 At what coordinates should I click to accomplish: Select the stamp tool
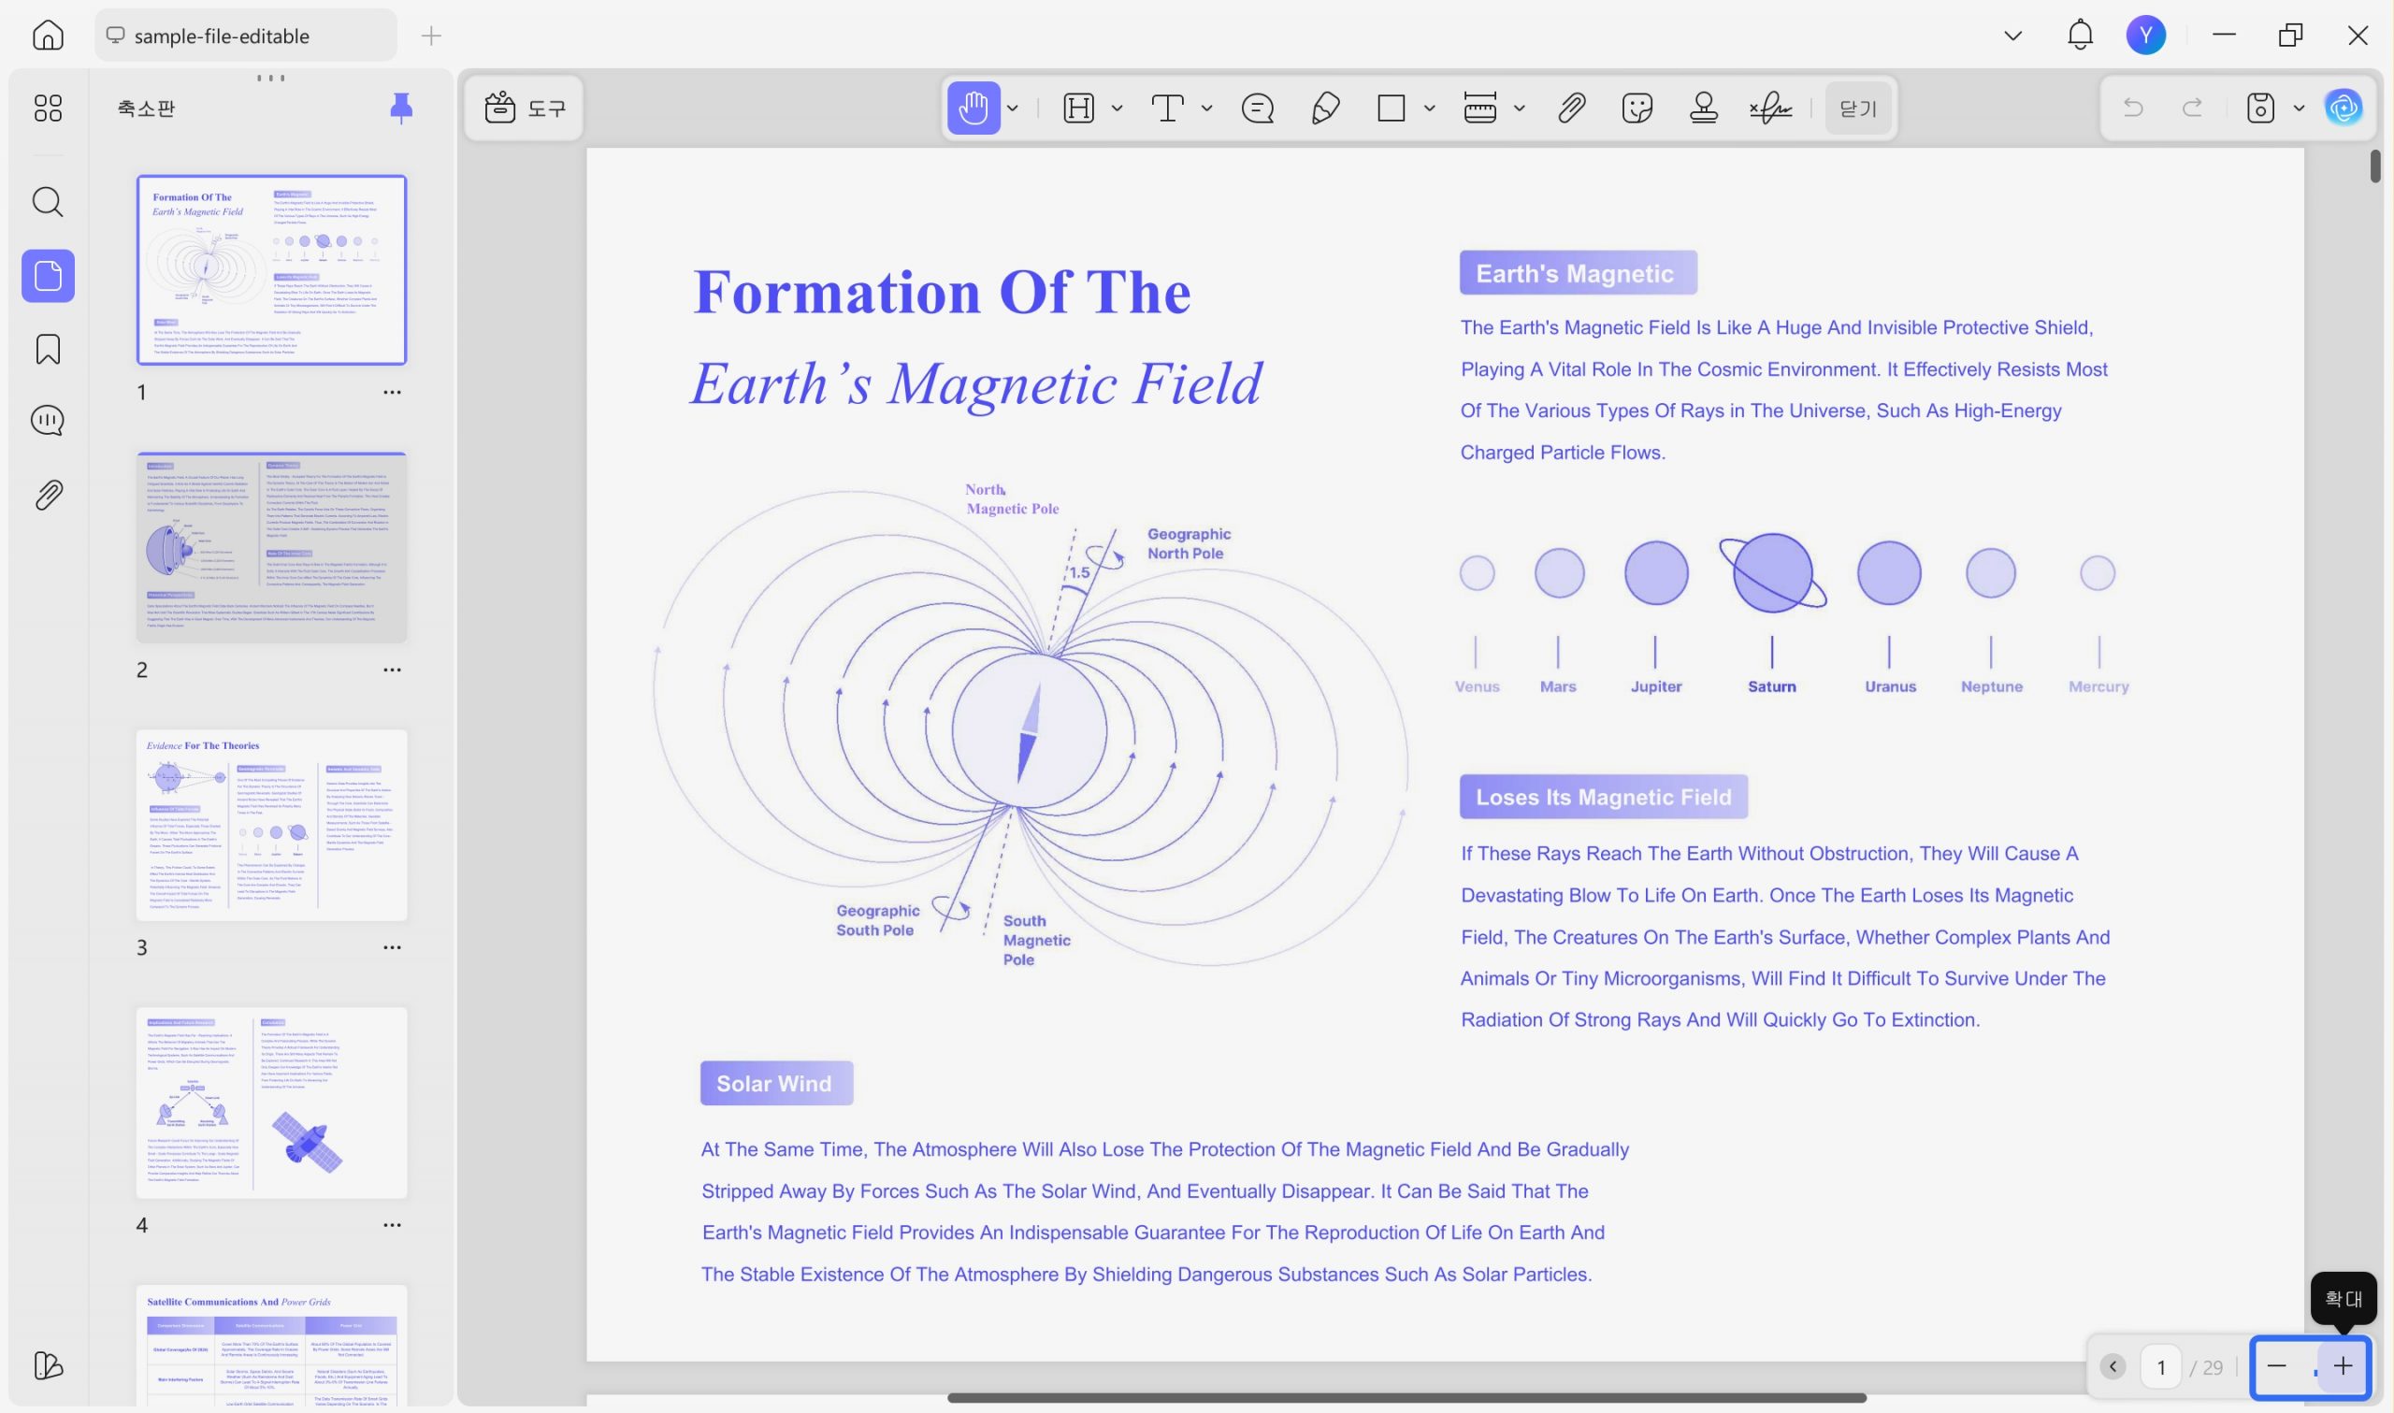pos(1704,108)
